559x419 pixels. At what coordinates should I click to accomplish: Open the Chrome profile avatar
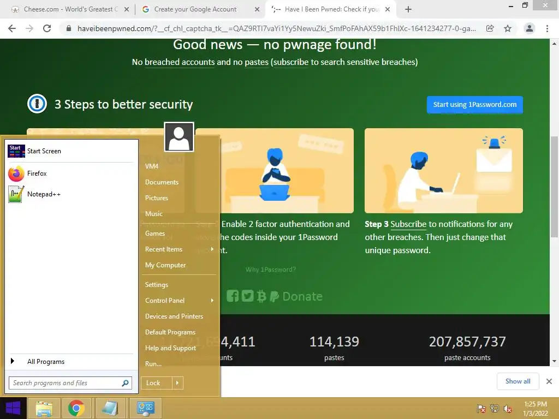coord(530,28)
